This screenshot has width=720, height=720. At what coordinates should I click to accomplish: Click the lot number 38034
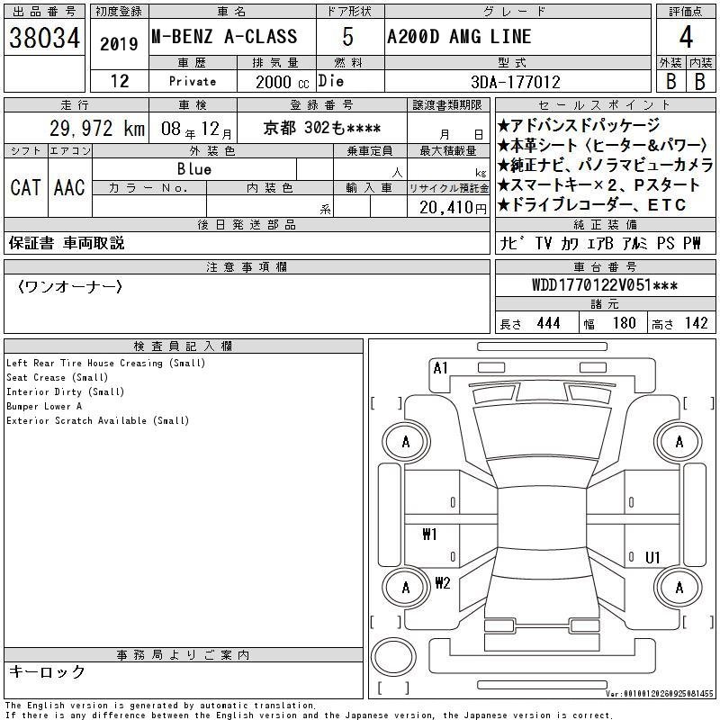44,38
